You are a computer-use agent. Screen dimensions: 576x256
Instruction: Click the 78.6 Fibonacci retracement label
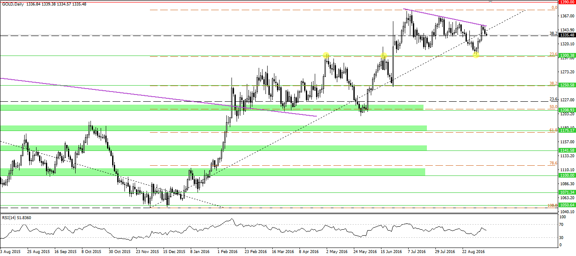click(x=553, y=163)
